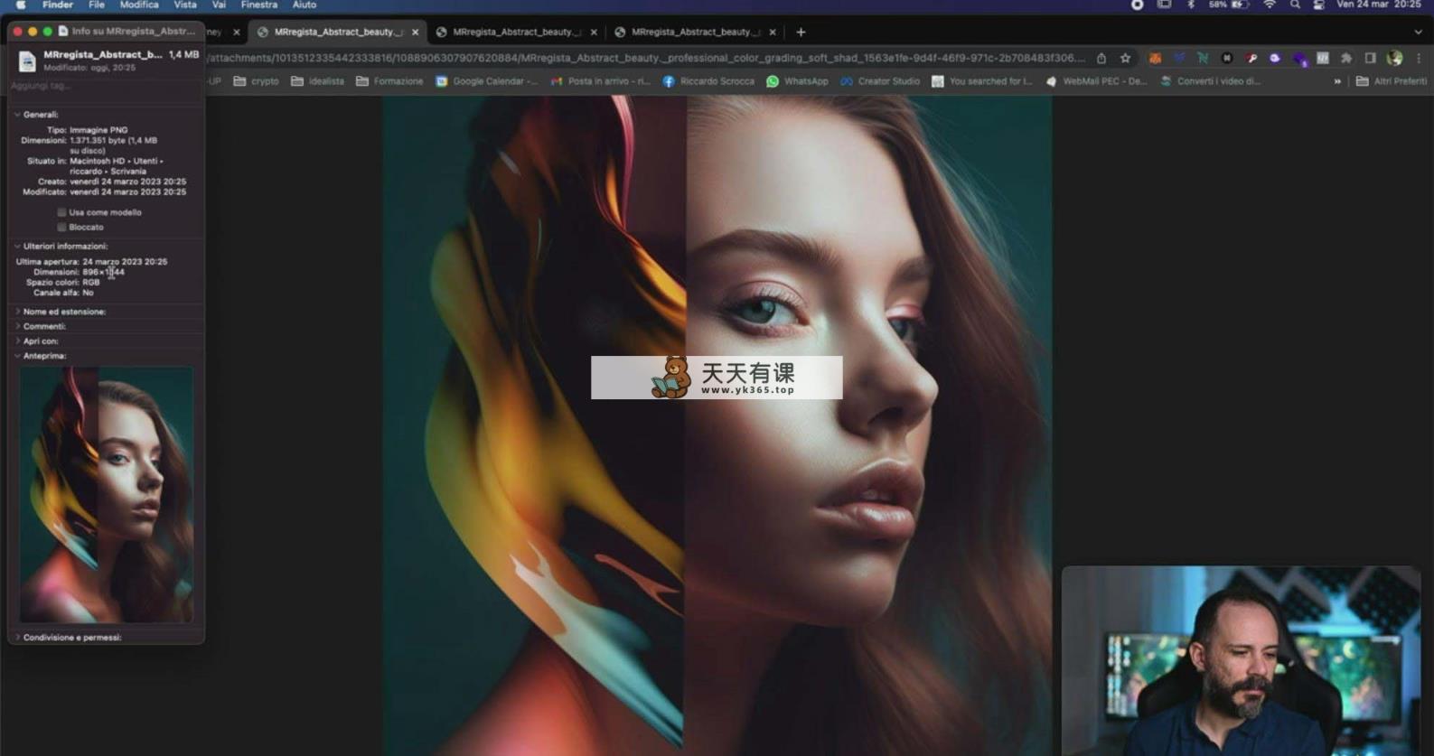This screenshot has height=756, width=1434.
Task: Click the share page icon in address bar
Action: (1101, 58)
